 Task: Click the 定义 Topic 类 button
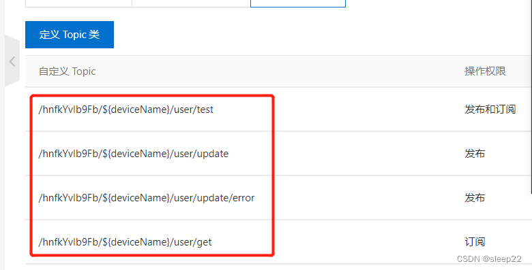[69, 35]
